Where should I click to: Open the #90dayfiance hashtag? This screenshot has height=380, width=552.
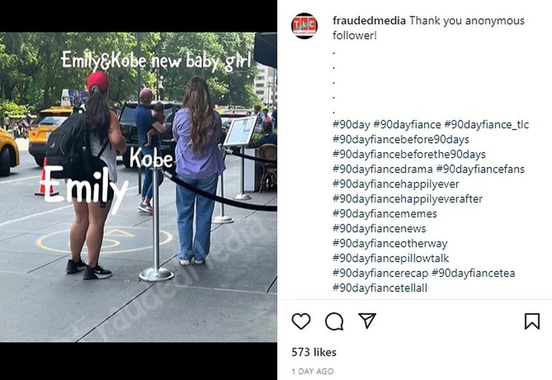(x=407, y=125)
